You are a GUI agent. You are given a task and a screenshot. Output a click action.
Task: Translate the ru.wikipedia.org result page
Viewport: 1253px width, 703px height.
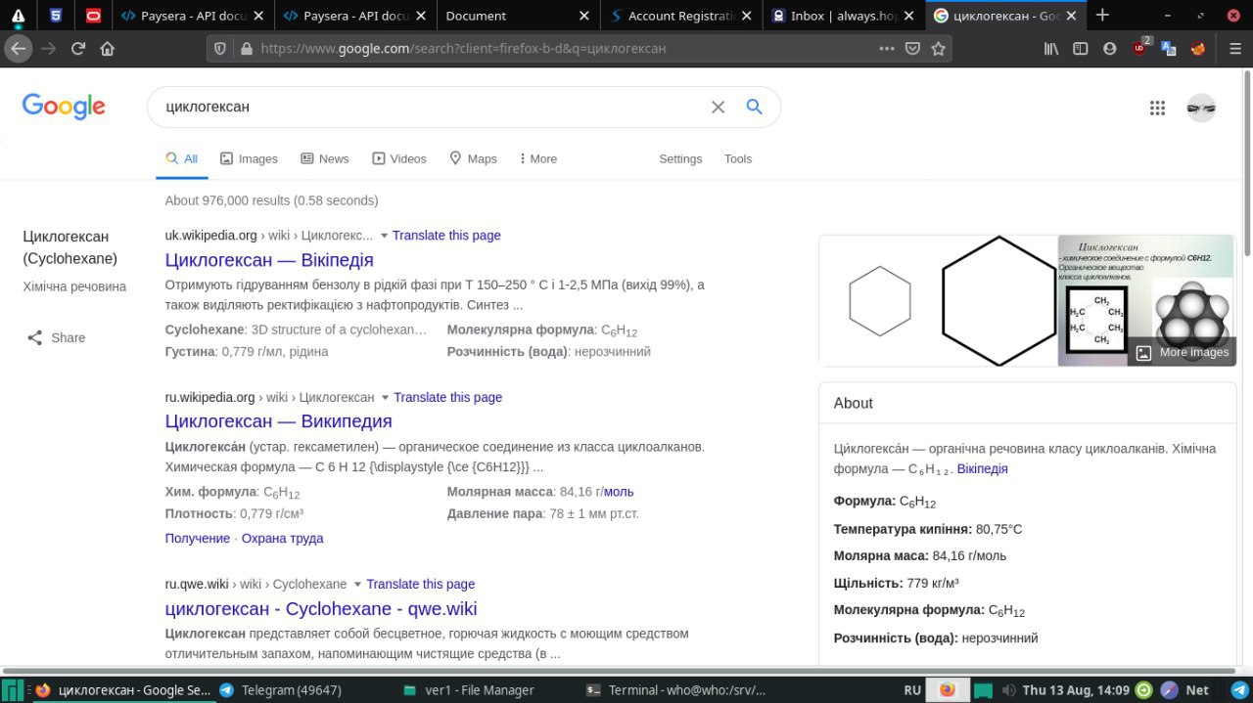pos(447,398)
